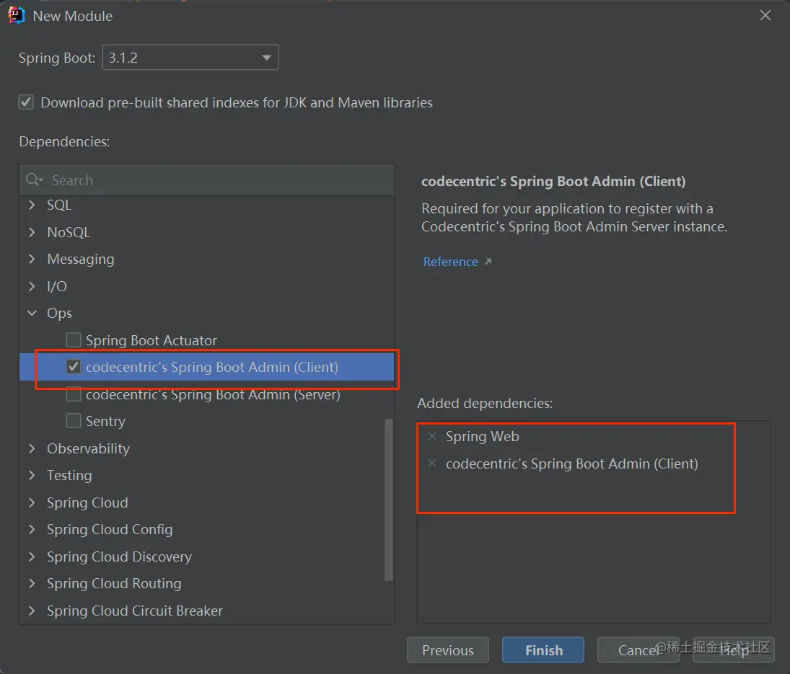Enable the Sentry dependency checkbox
Image resolution: width=790 pixels, height=674 pixels.
point(74,421)
